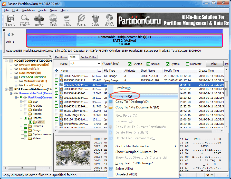
Task: Choose Copy To(S)... from context menu
Action: point(143,96)
